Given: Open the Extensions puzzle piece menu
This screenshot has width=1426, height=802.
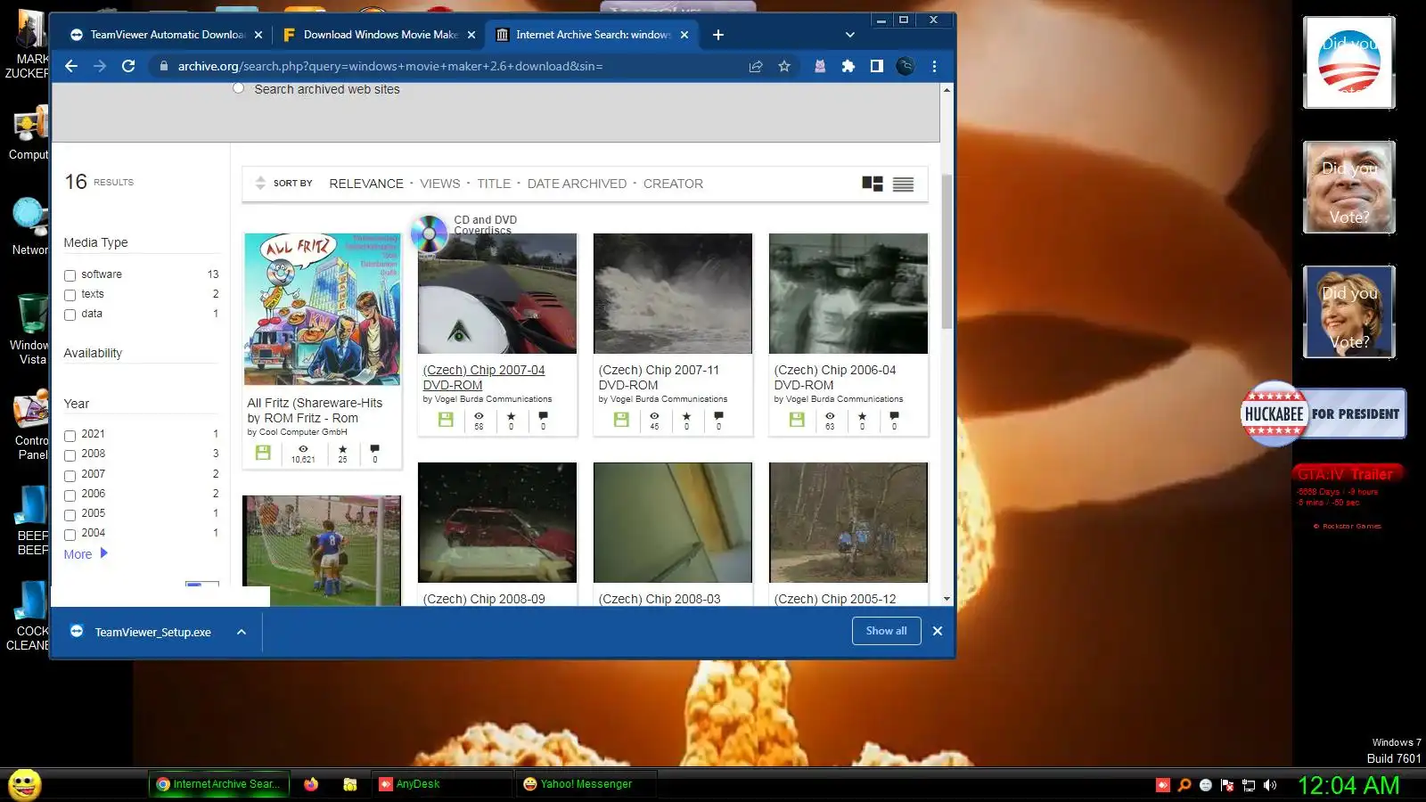Looking at the screenshot, I should 848,66.
